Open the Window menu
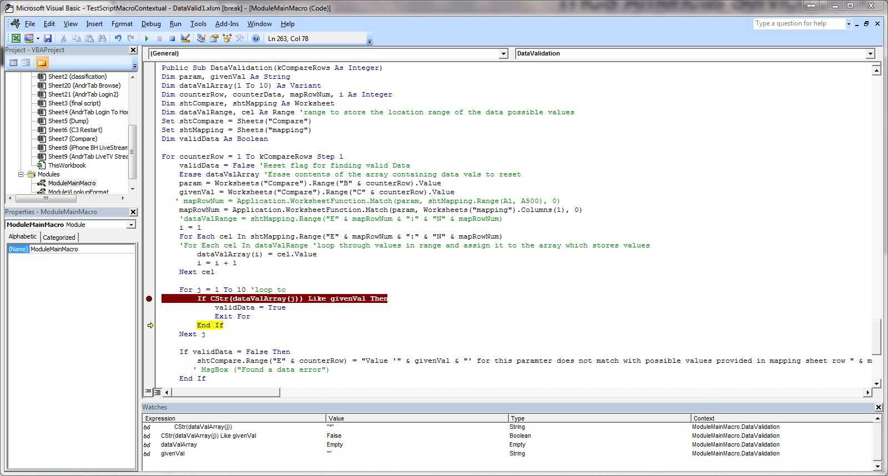Image resolution: width=888 pixels, height=476 pixels. [x=259, y=24]
